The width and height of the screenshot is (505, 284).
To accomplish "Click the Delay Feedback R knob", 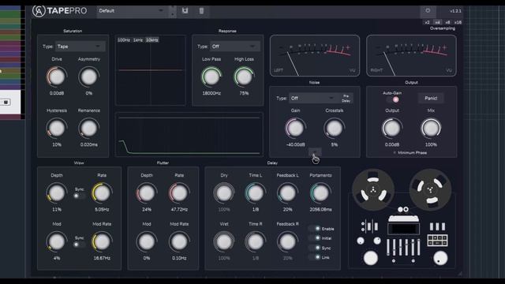I will [287, 241].
